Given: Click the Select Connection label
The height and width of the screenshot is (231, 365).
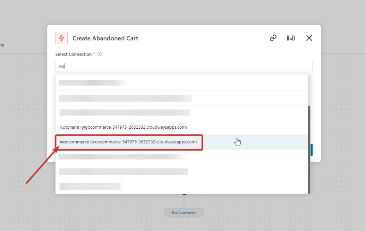Looking at the screenshot, I should click(x=73, y=54).
